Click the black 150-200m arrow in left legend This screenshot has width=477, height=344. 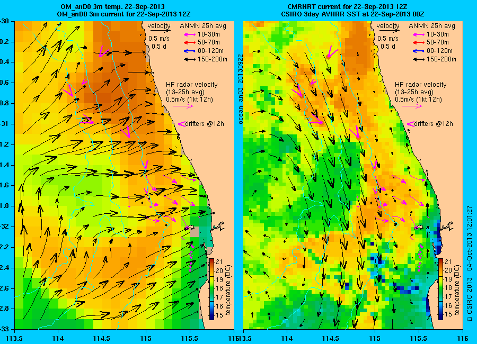pos(190,60)
